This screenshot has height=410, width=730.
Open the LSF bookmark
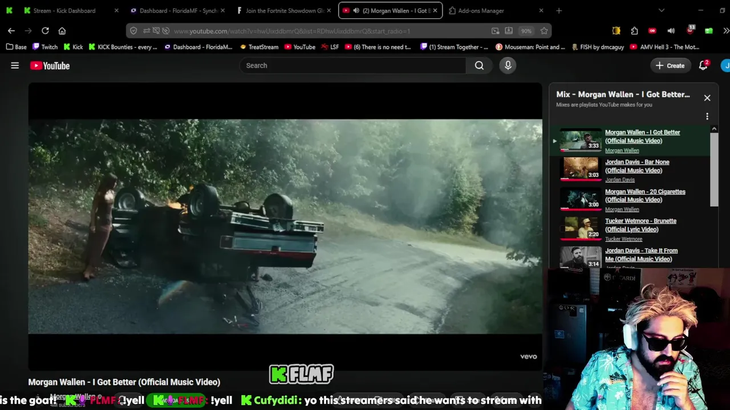click(330, 47)
